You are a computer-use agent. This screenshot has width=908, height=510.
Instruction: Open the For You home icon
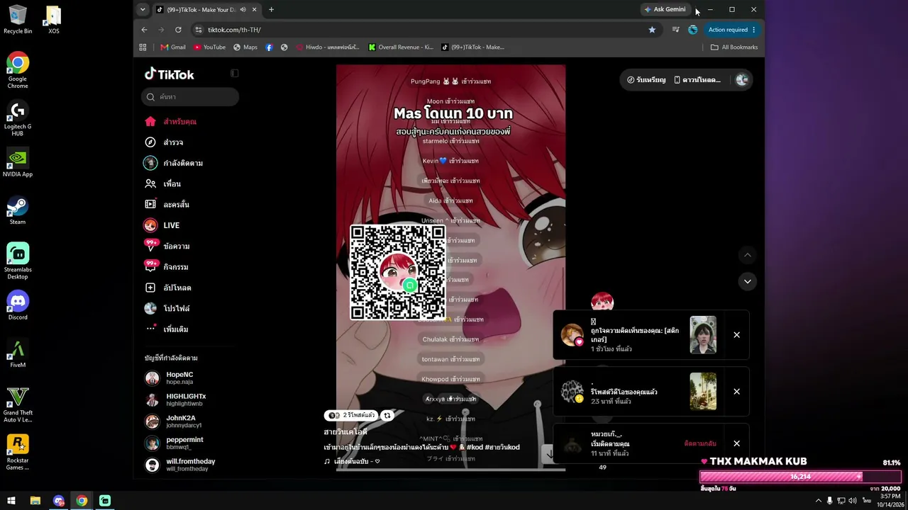click(x=150, y=121)
